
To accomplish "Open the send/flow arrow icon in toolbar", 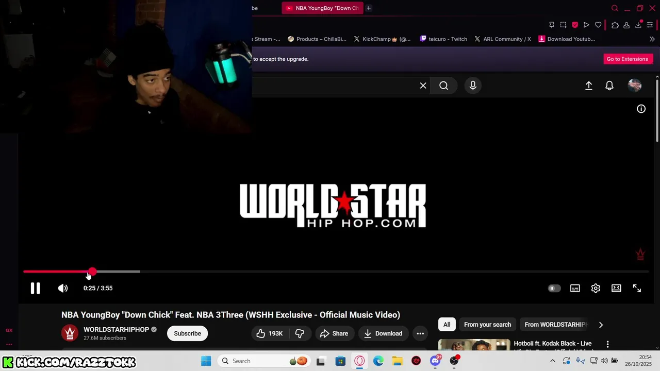I will coord(586,25).
